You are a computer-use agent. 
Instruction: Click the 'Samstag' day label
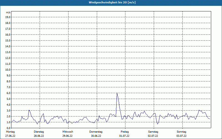tap(153, 132)
